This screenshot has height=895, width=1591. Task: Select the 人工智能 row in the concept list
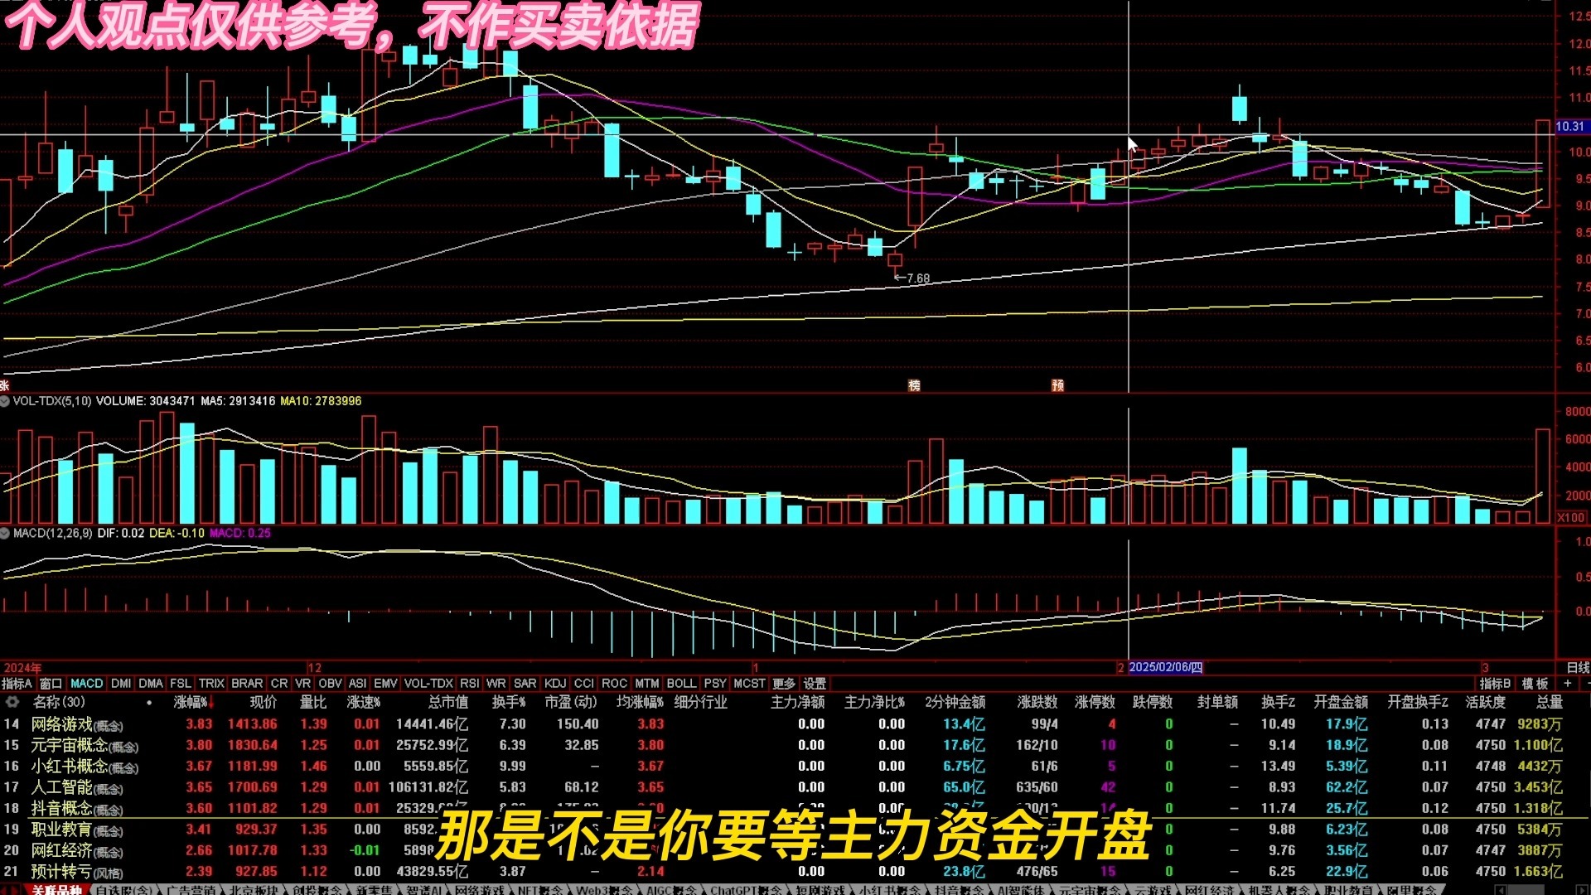coord(60,787)
